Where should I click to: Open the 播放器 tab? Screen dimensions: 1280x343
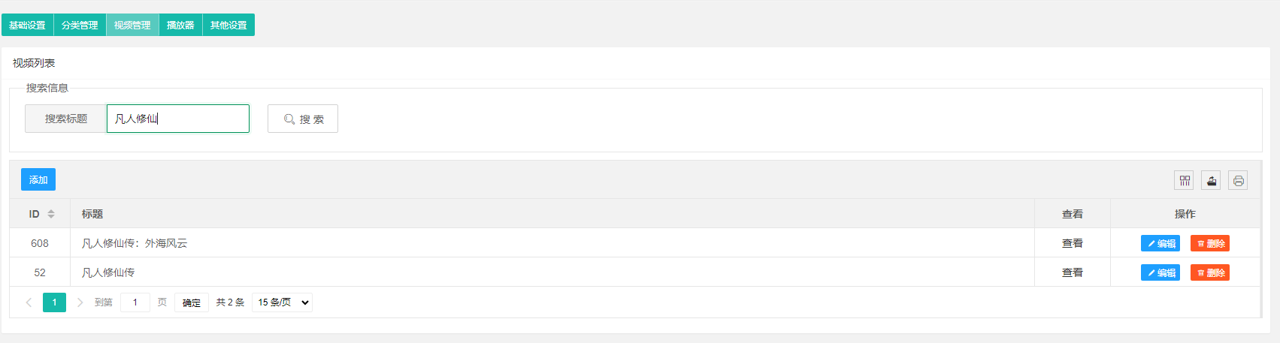click(180, 25)
